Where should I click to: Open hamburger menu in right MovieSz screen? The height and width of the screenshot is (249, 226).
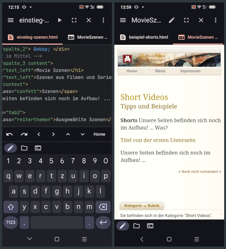tap(123, 20)
